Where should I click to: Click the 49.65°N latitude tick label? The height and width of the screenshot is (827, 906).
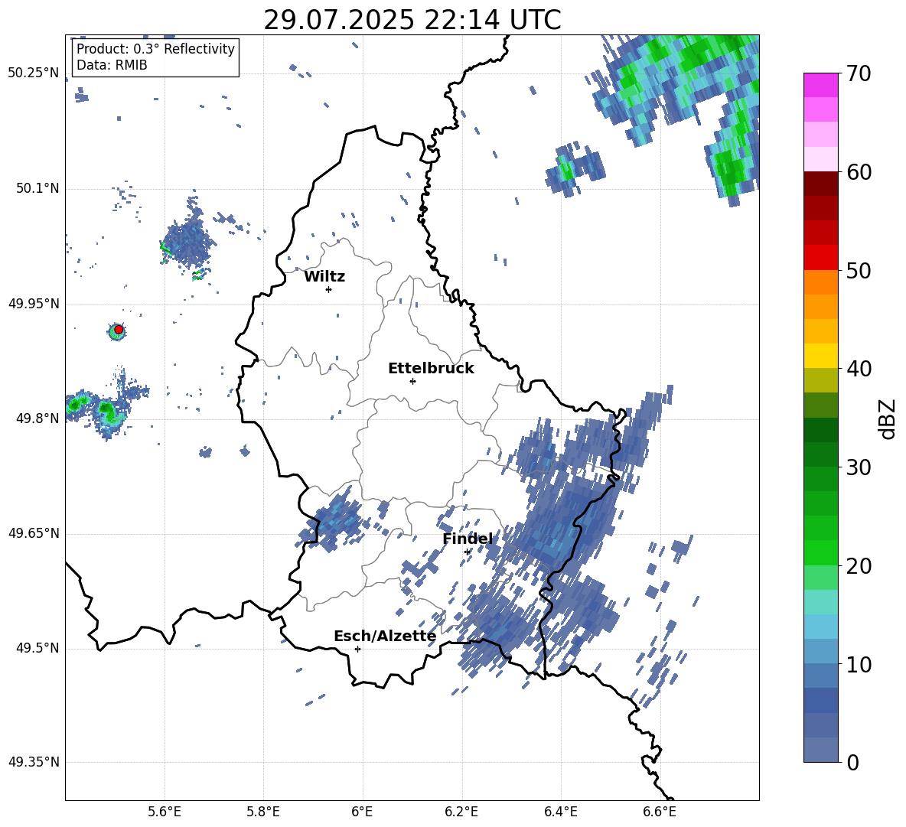[x=34, y=533]
